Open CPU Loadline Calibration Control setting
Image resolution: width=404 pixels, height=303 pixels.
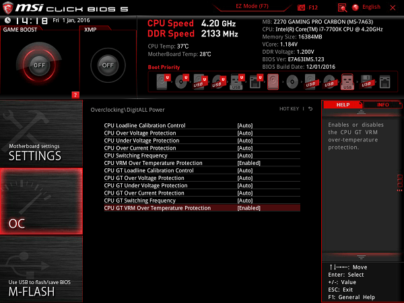[x=202, y=125]
